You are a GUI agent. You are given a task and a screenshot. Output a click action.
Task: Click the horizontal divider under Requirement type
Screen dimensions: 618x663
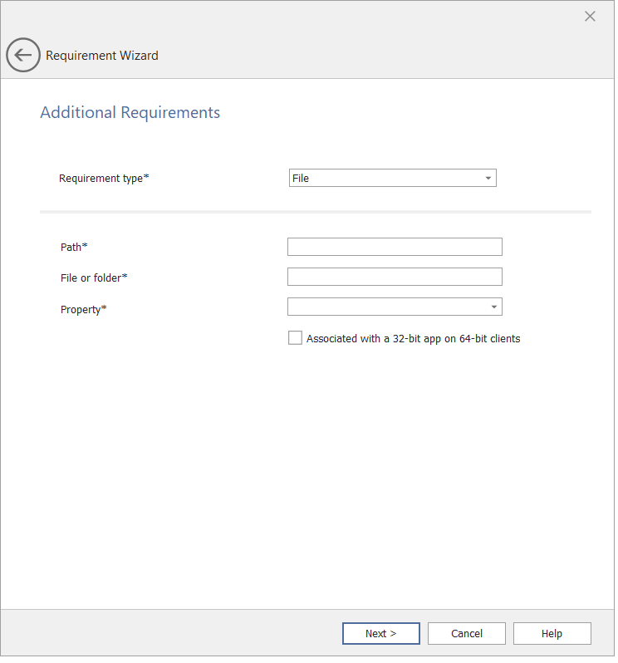pyautogui.click(x=316, y=212)
